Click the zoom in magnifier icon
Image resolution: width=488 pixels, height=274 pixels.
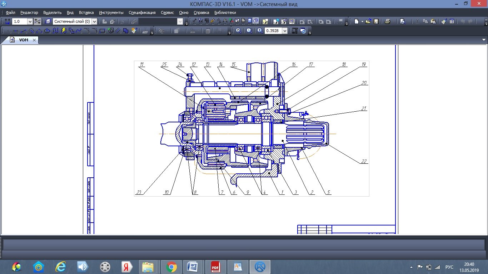click(x=260, y=31)
